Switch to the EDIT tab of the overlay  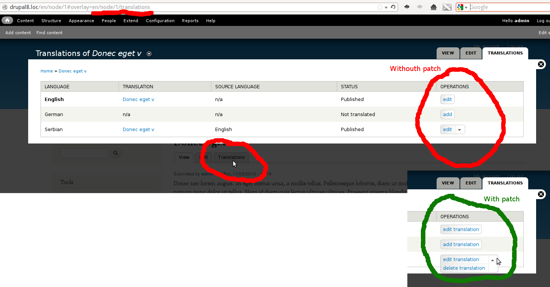coord(471,53)
